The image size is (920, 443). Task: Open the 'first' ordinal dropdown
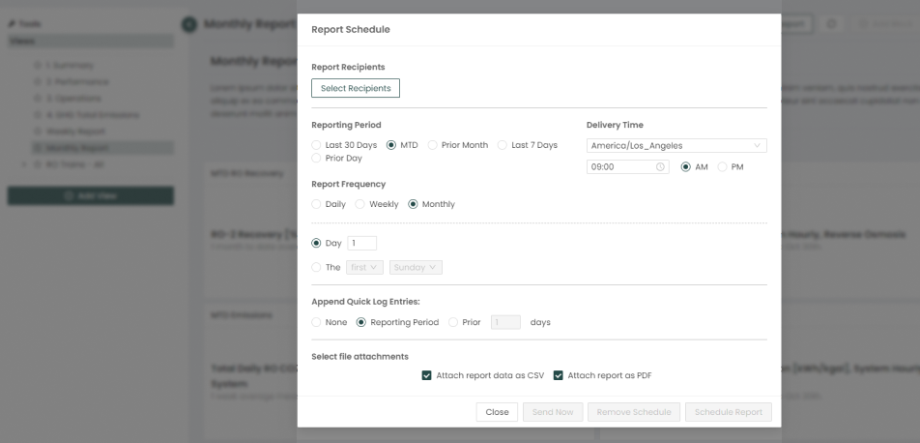pyautogui.click(x=365, y=267)
